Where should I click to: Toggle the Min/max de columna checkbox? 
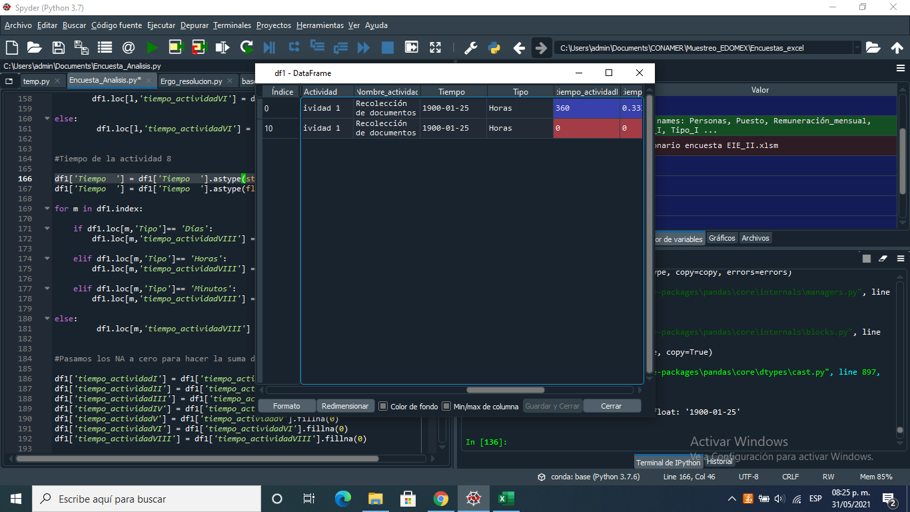point(446,406)
